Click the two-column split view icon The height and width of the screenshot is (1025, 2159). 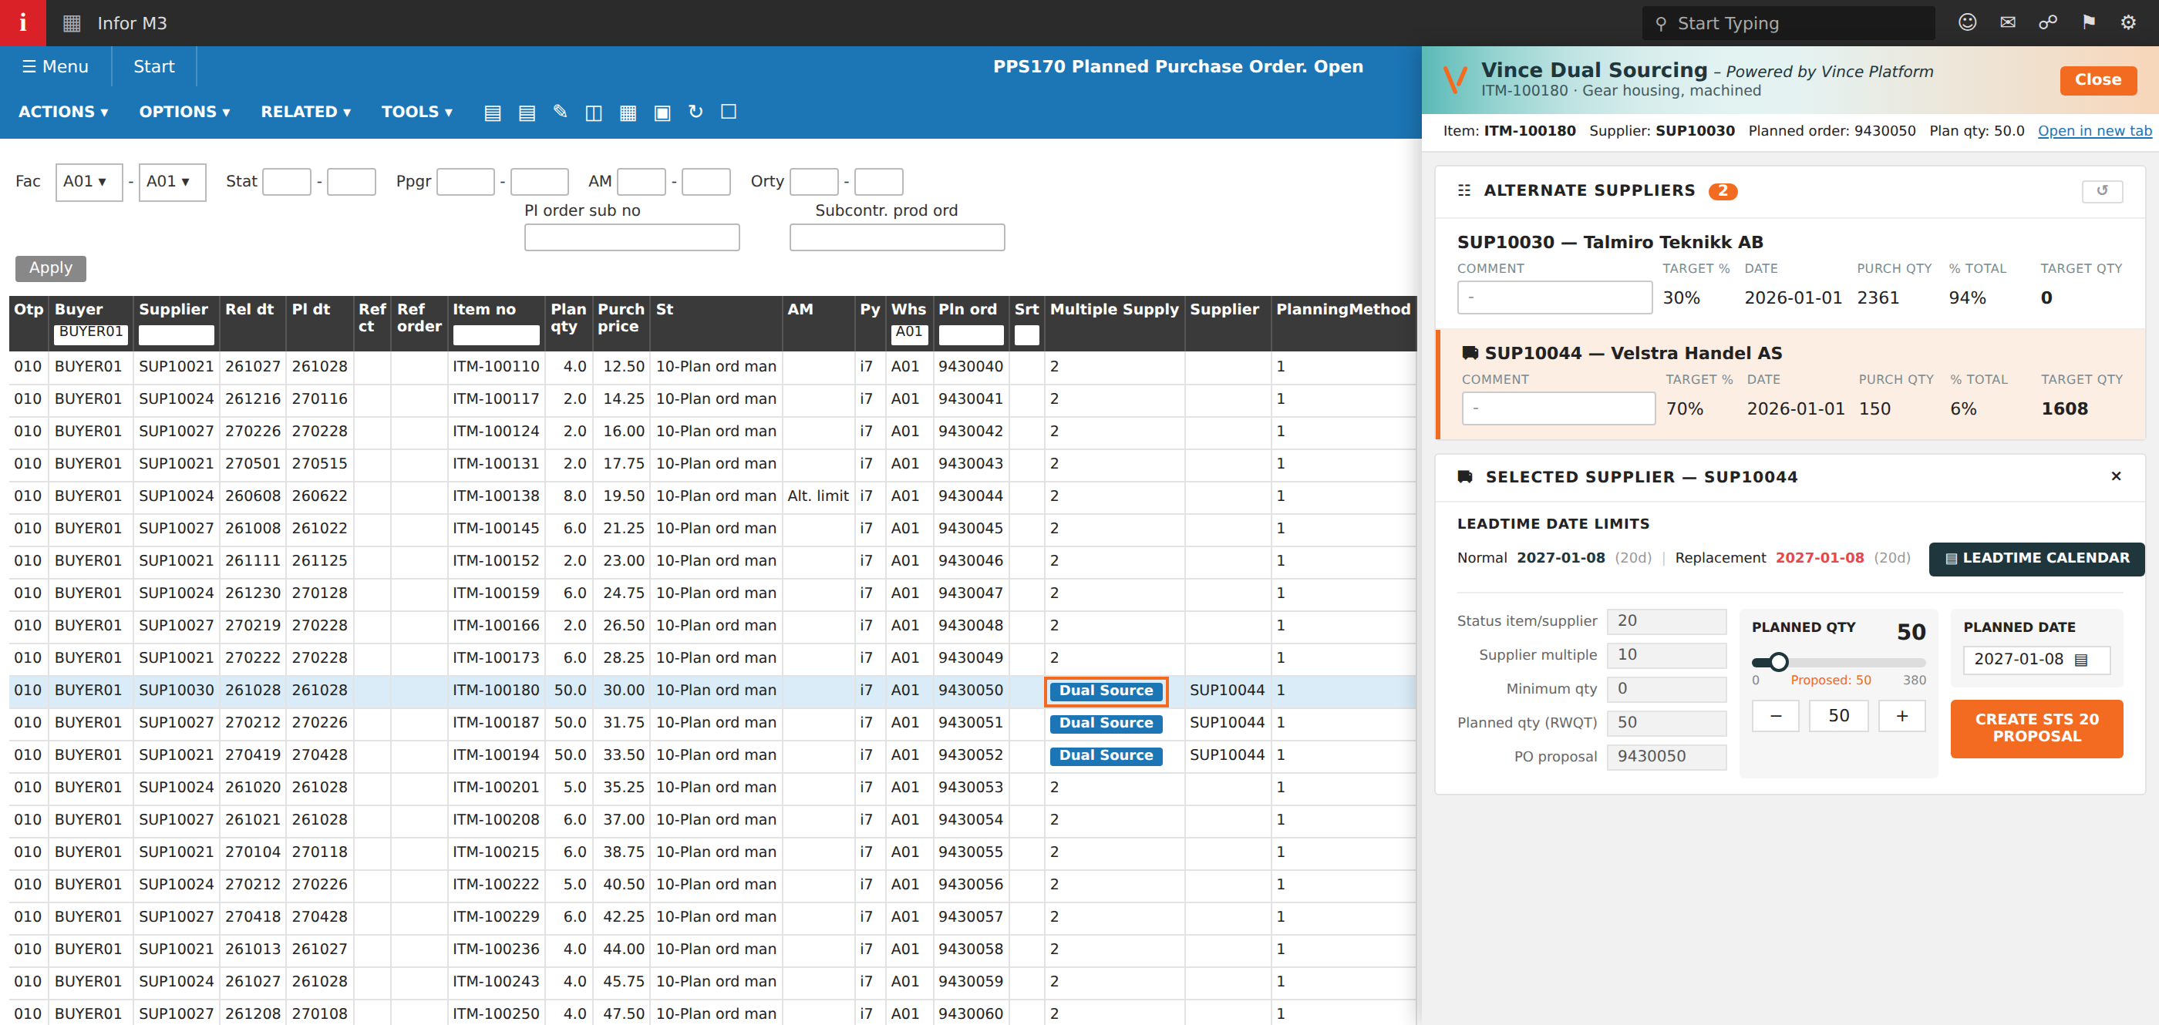[x=594, y=113]
